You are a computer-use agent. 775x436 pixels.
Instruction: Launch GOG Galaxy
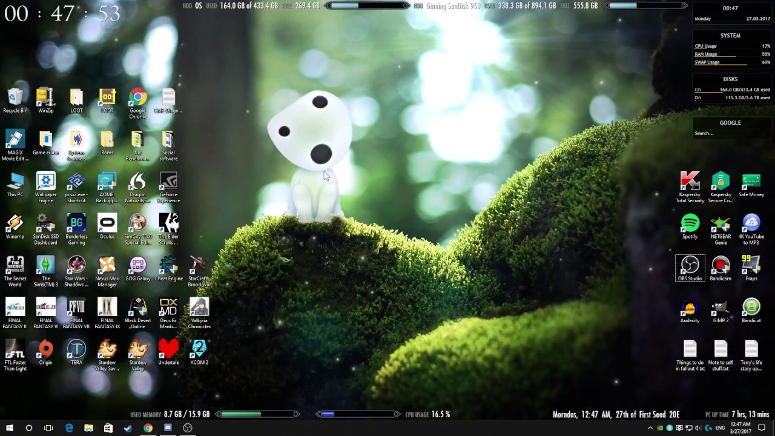point(137,268)
